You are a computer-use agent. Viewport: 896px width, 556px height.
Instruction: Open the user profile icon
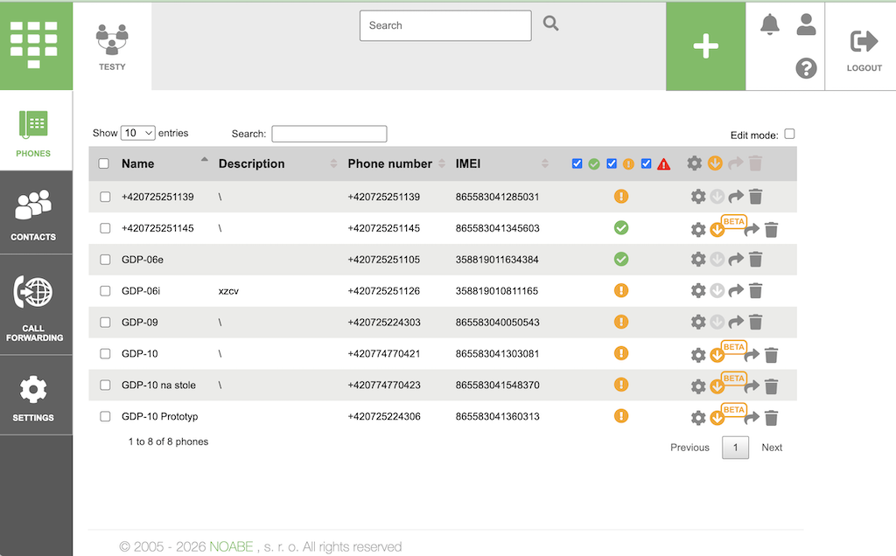(806, 25)
